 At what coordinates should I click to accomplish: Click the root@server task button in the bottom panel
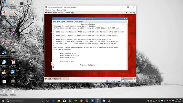[x=59, y=79]
